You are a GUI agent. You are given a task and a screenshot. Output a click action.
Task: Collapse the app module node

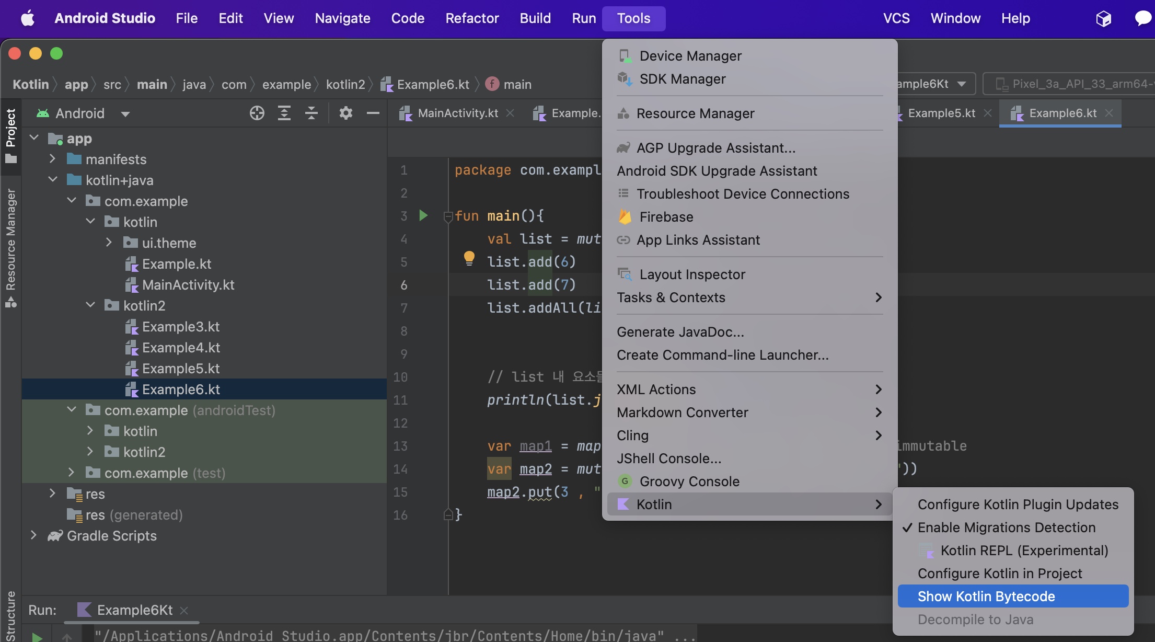coord(34,138)
